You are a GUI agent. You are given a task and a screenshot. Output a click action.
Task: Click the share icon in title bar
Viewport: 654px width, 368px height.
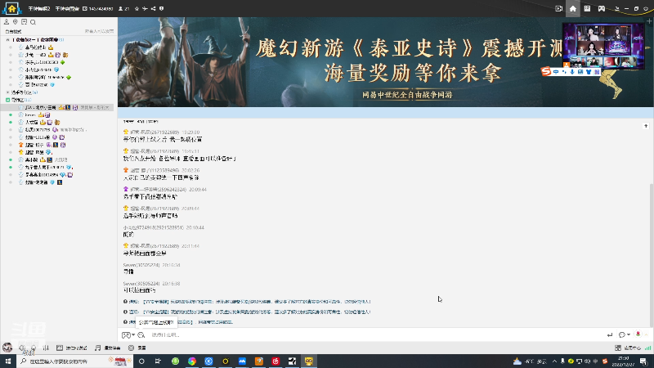pos(153,8)
